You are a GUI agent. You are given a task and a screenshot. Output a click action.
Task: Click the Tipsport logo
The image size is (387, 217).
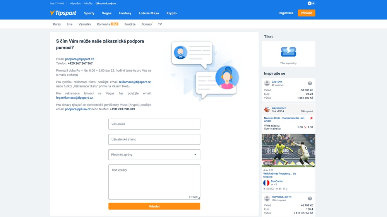63,13
